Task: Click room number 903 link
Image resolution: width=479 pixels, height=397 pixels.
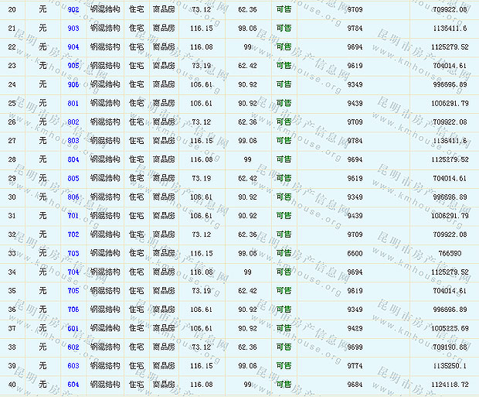Action: point(73,28)
